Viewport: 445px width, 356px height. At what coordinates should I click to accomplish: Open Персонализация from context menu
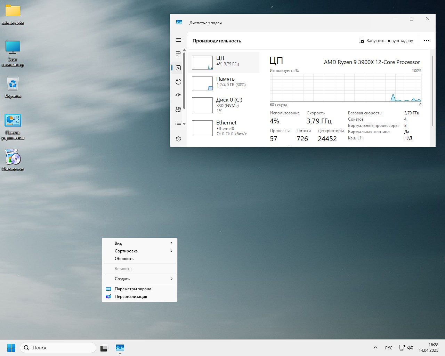(x=131, y=297)
